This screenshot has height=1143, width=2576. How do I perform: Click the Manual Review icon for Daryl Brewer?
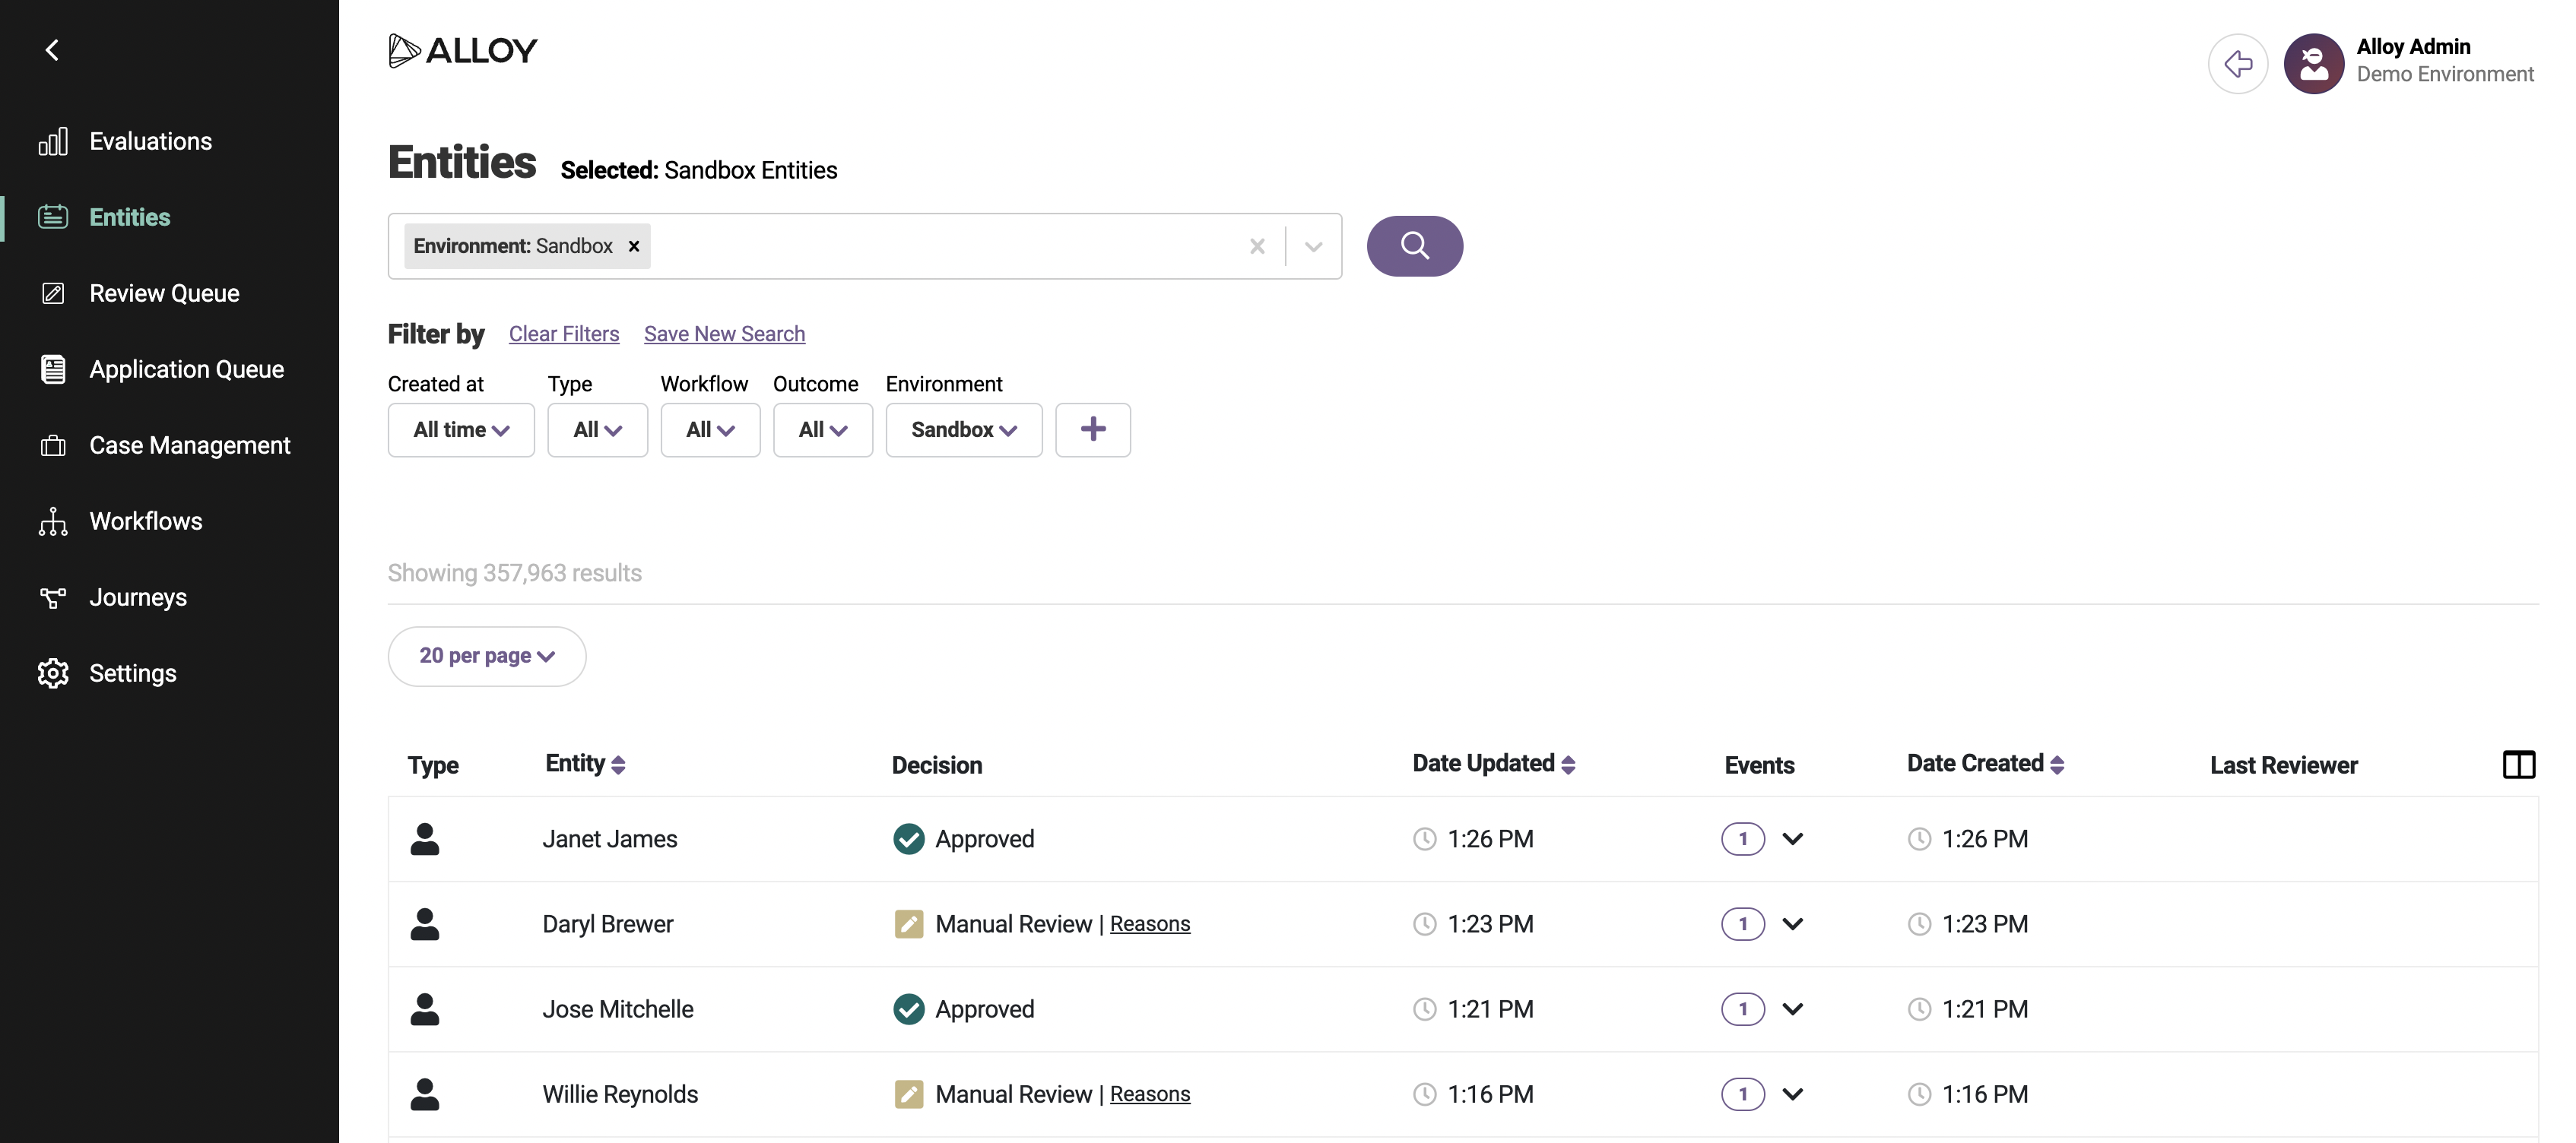[909, 924]
